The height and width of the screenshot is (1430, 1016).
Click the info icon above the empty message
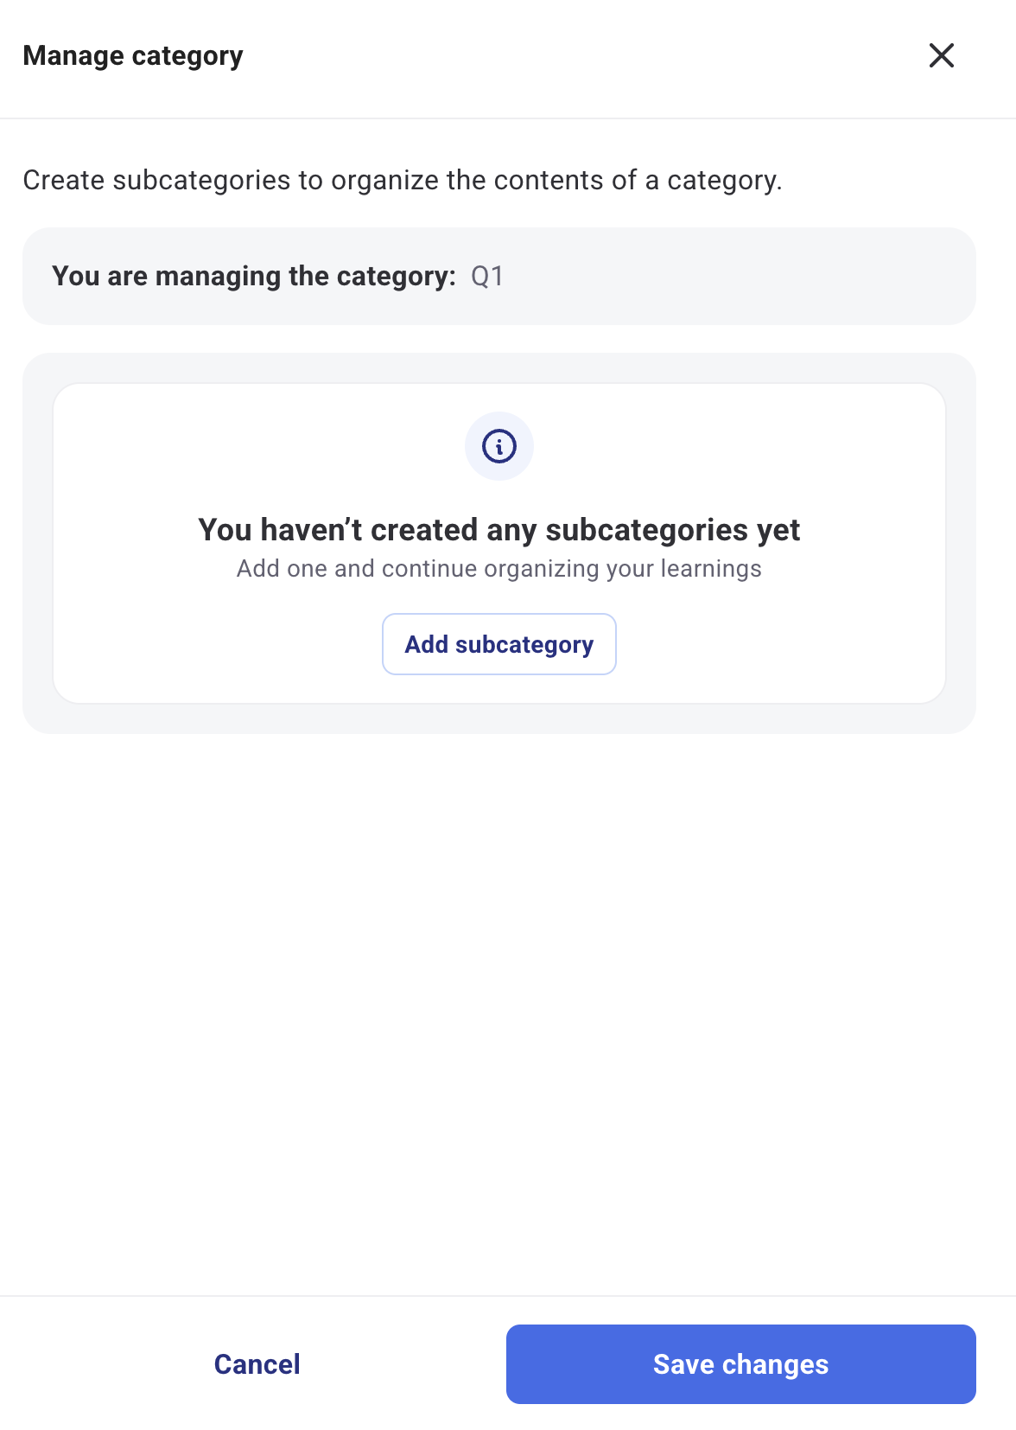499,446
